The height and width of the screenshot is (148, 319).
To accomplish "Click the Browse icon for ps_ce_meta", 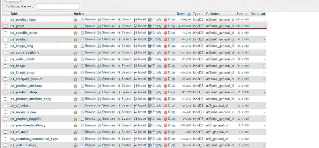I will [82, 132].
